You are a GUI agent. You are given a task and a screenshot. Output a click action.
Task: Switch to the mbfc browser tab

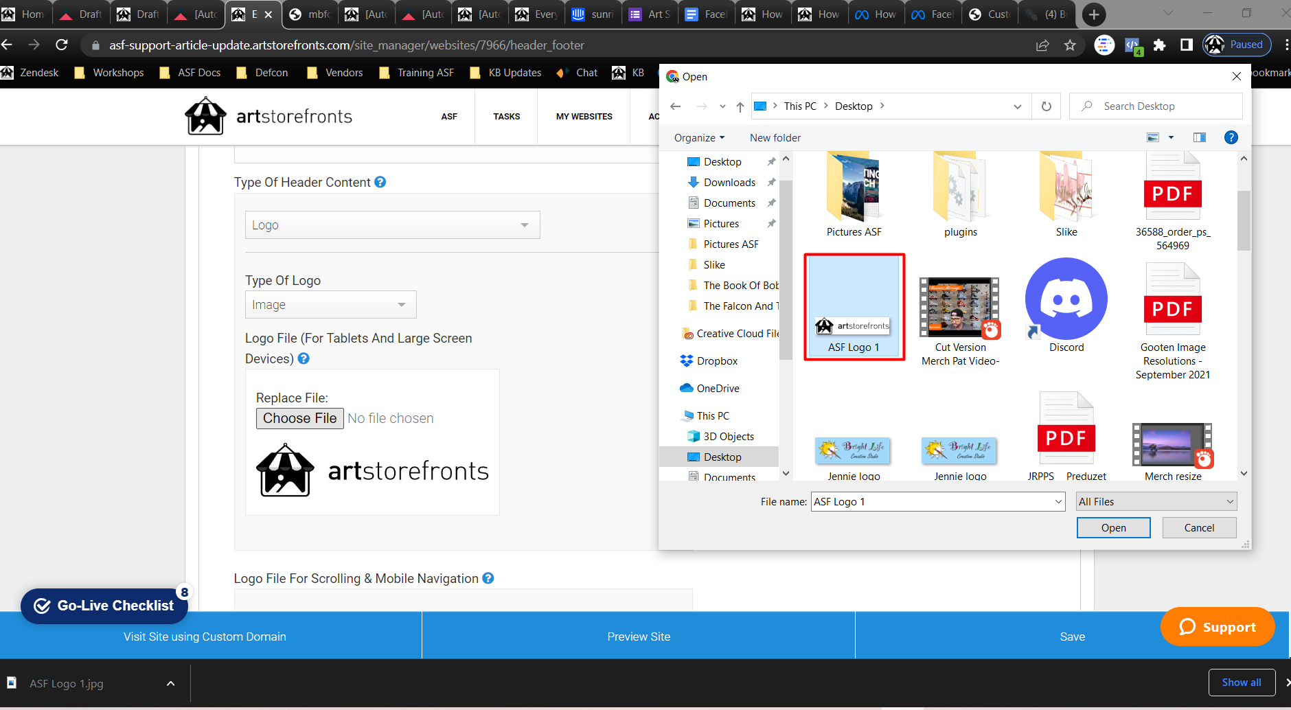click(310, 14)
